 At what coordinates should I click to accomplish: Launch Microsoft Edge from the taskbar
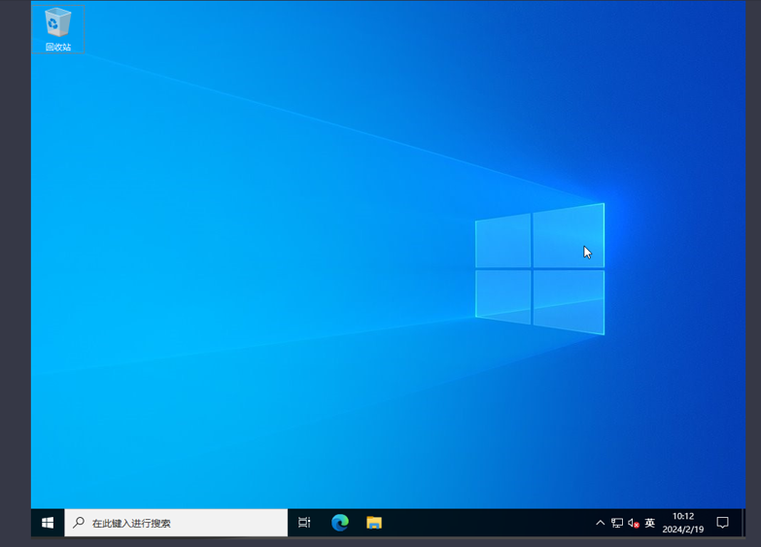[340, 523]
